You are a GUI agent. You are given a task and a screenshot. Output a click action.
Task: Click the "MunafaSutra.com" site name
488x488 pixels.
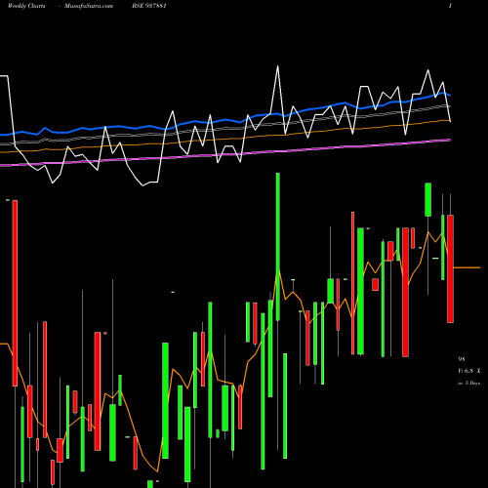coord(89,6)
